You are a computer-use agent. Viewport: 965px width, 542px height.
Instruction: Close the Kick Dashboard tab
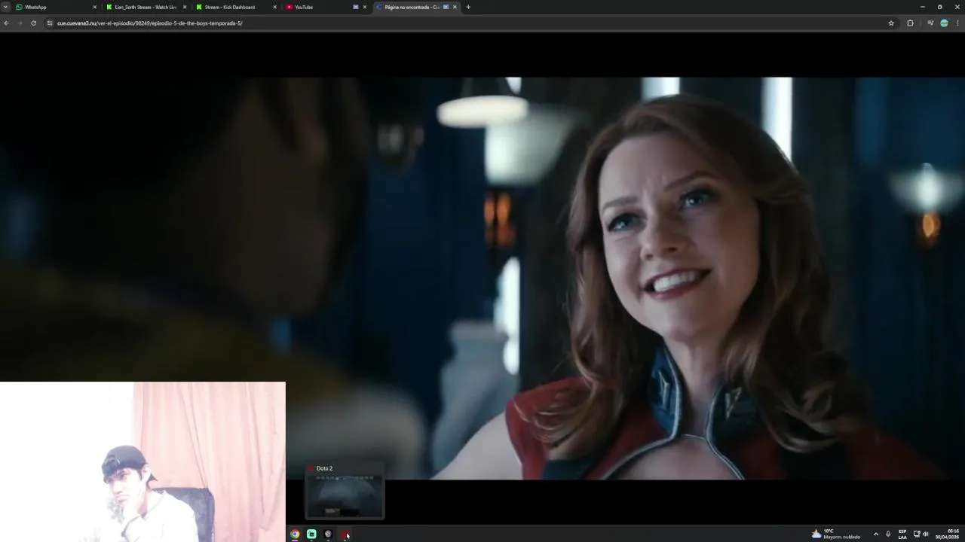click(x=274, y=7)
